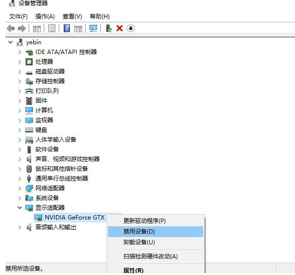Screen dimensions: 295x275
Task: Open 属性(R) from context menu
Action: (x=156, y=271)
